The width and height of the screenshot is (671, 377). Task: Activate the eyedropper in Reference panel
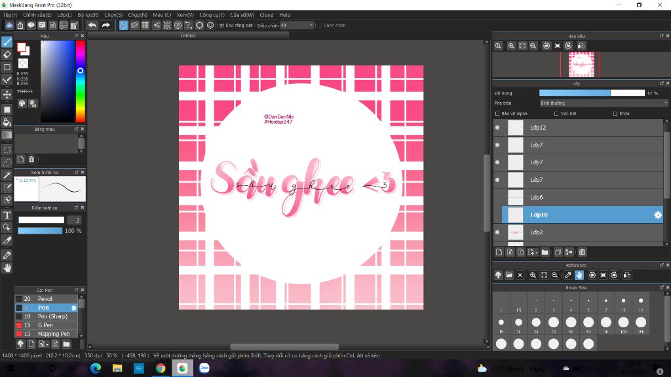568,276
